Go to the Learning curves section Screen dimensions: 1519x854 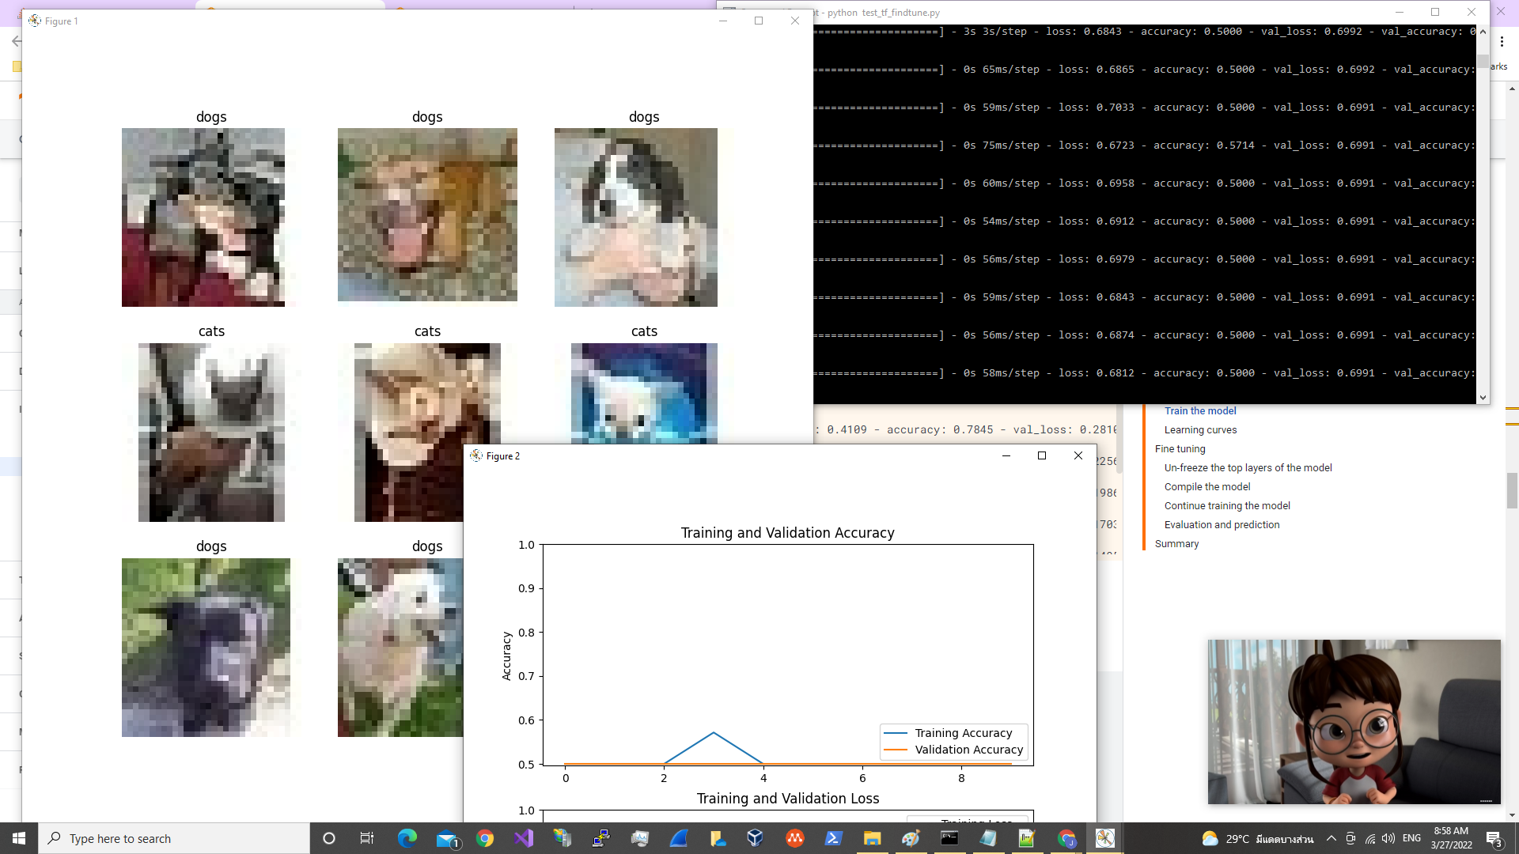pos(1200,429)
